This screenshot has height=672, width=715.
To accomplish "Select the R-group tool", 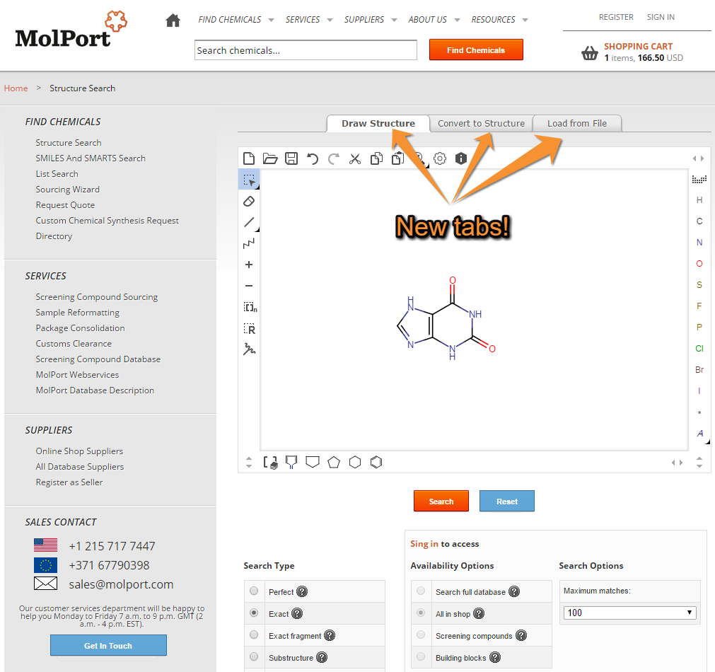I will point(250,328).
